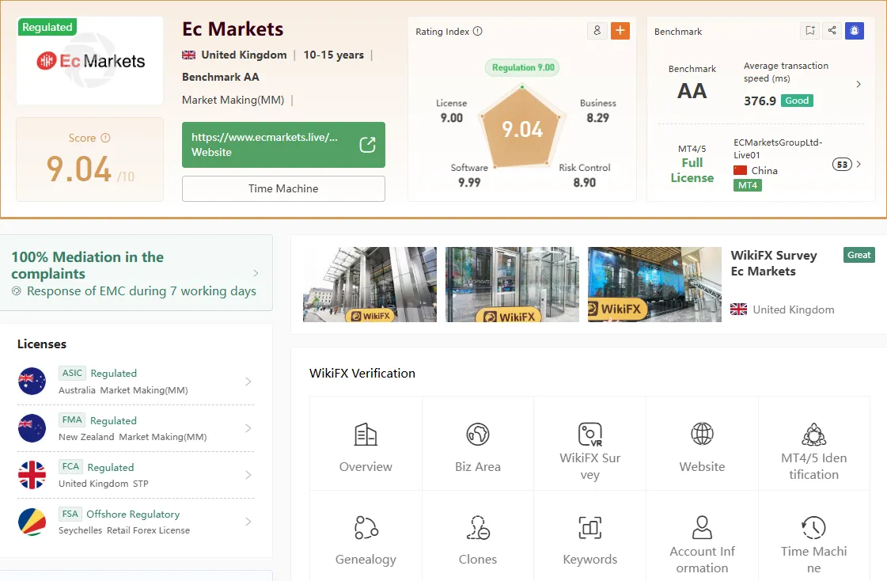The height and width of the screenshot is (581, 887).
Task: Open the Website globe icon
Action: click(x=702, y=434)
